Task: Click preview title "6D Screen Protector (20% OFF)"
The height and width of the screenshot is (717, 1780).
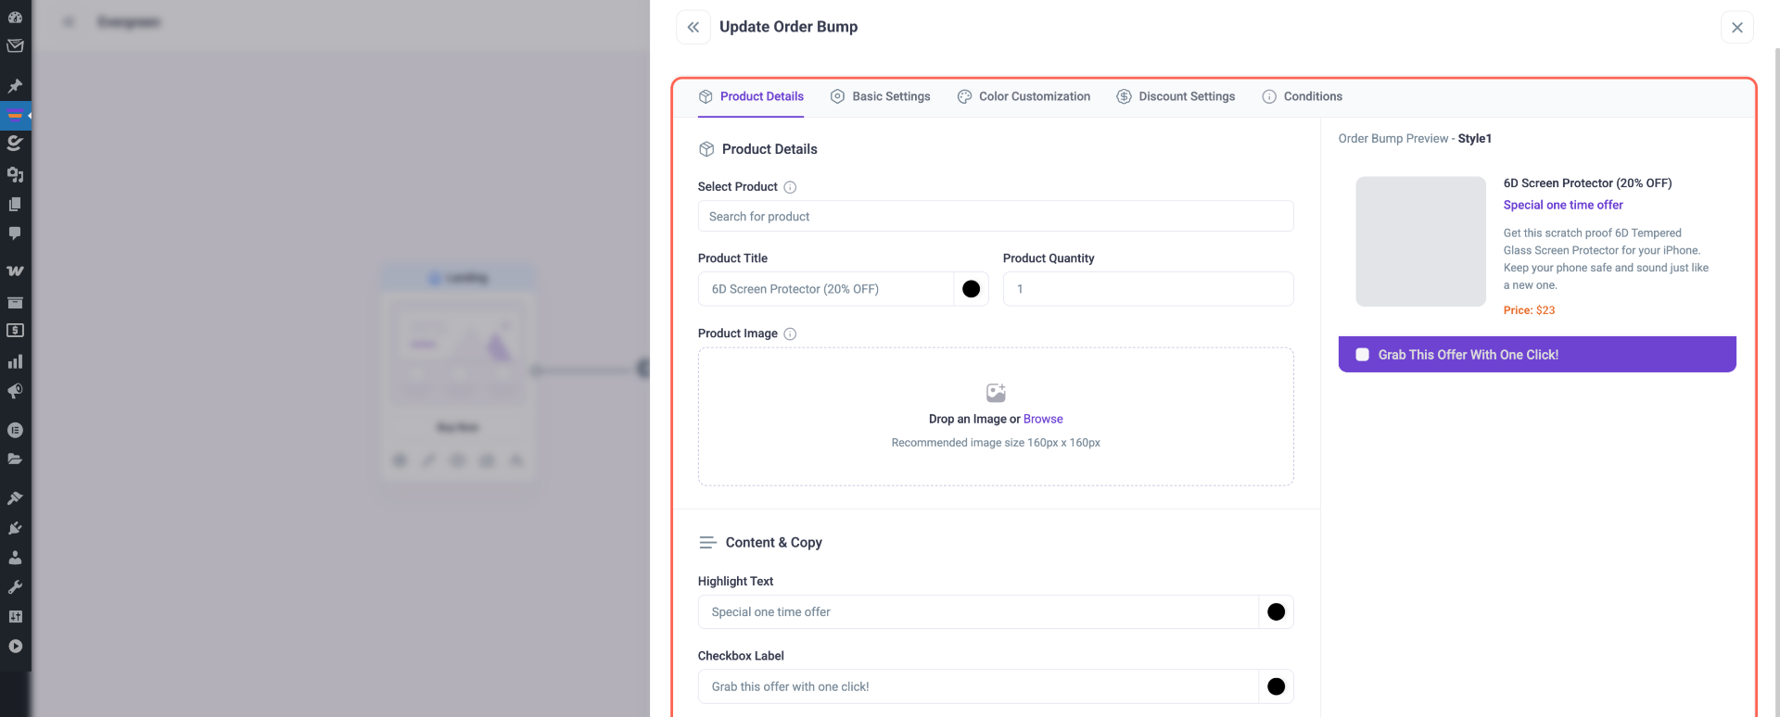Action: 1587,183
